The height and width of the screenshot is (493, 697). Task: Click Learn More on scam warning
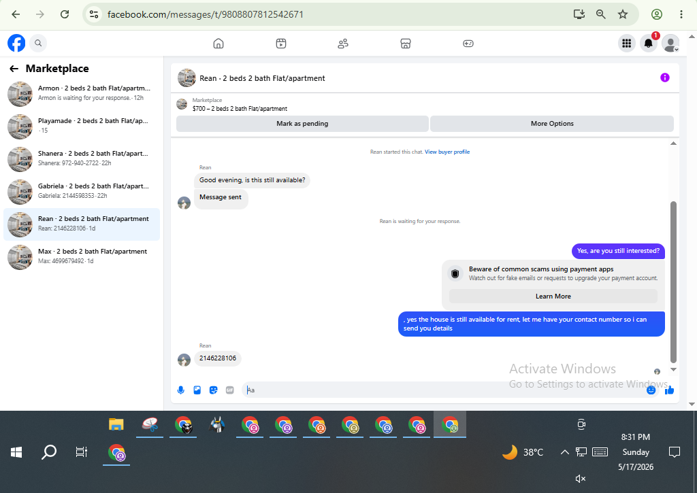click(x=553, y=296)
